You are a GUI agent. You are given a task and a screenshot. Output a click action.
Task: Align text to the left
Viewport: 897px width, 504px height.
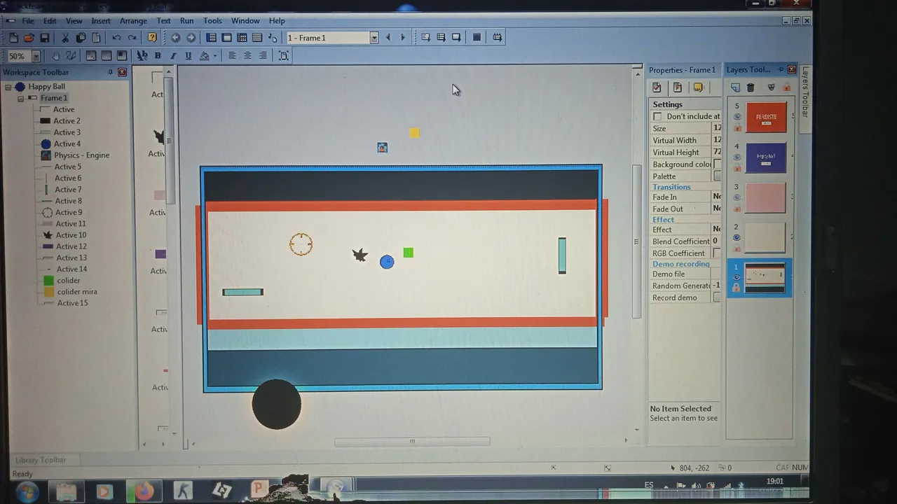[232, 56]
